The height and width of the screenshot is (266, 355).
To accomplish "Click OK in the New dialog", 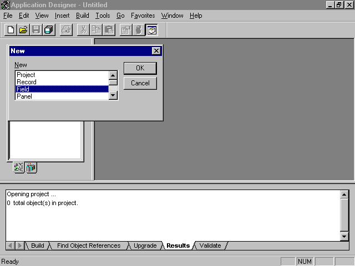I will click(140, 68).
